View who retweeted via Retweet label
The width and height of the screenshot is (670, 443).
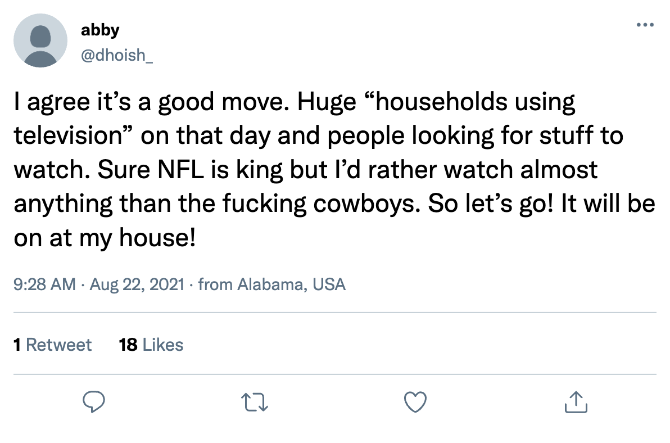(x=58, y=344)
